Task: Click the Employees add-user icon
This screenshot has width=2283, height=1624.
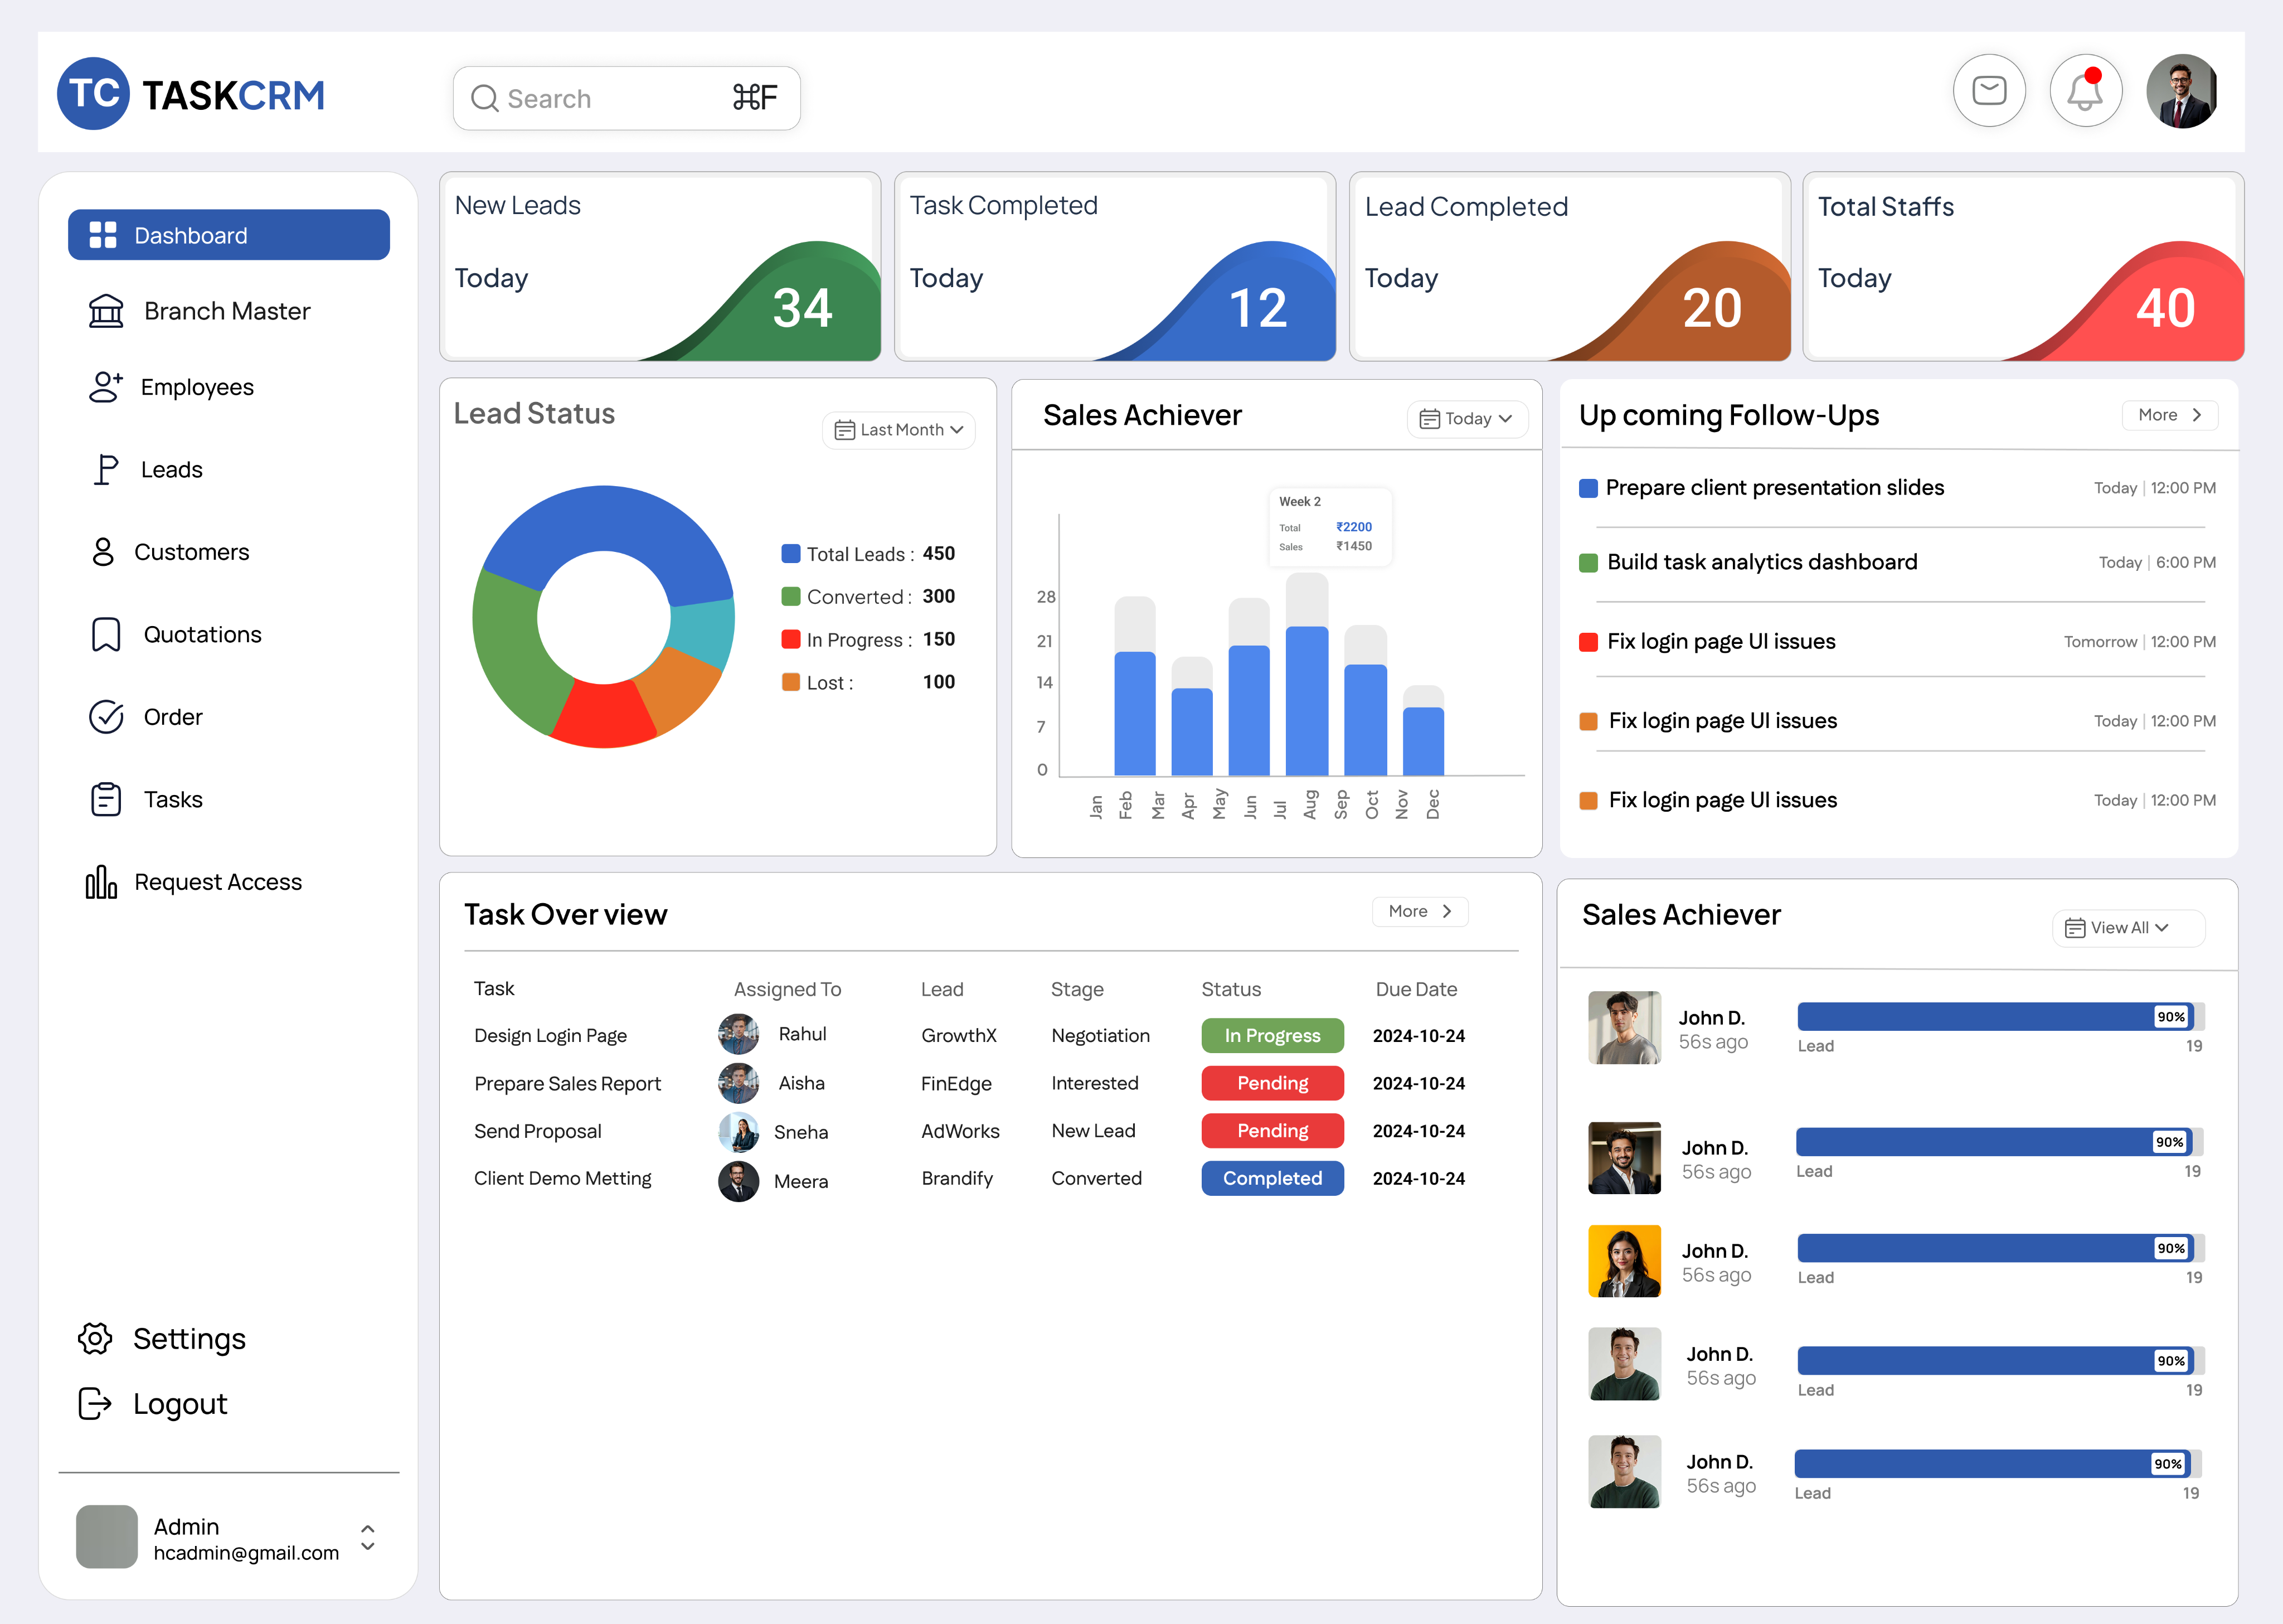Action: tap(105, 387)
